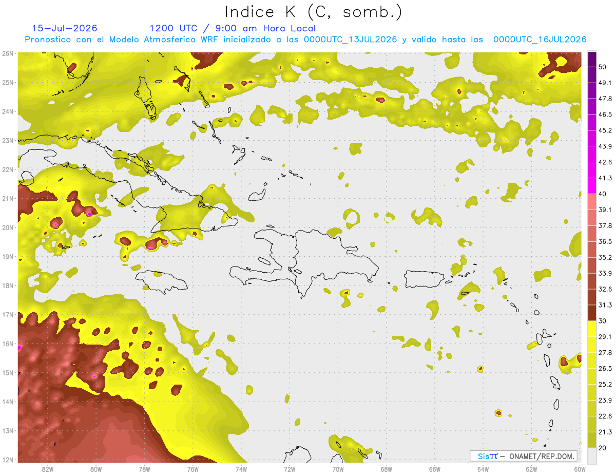Click the 24N latitude label
This screenshot has width=616, height=476.
7,111
